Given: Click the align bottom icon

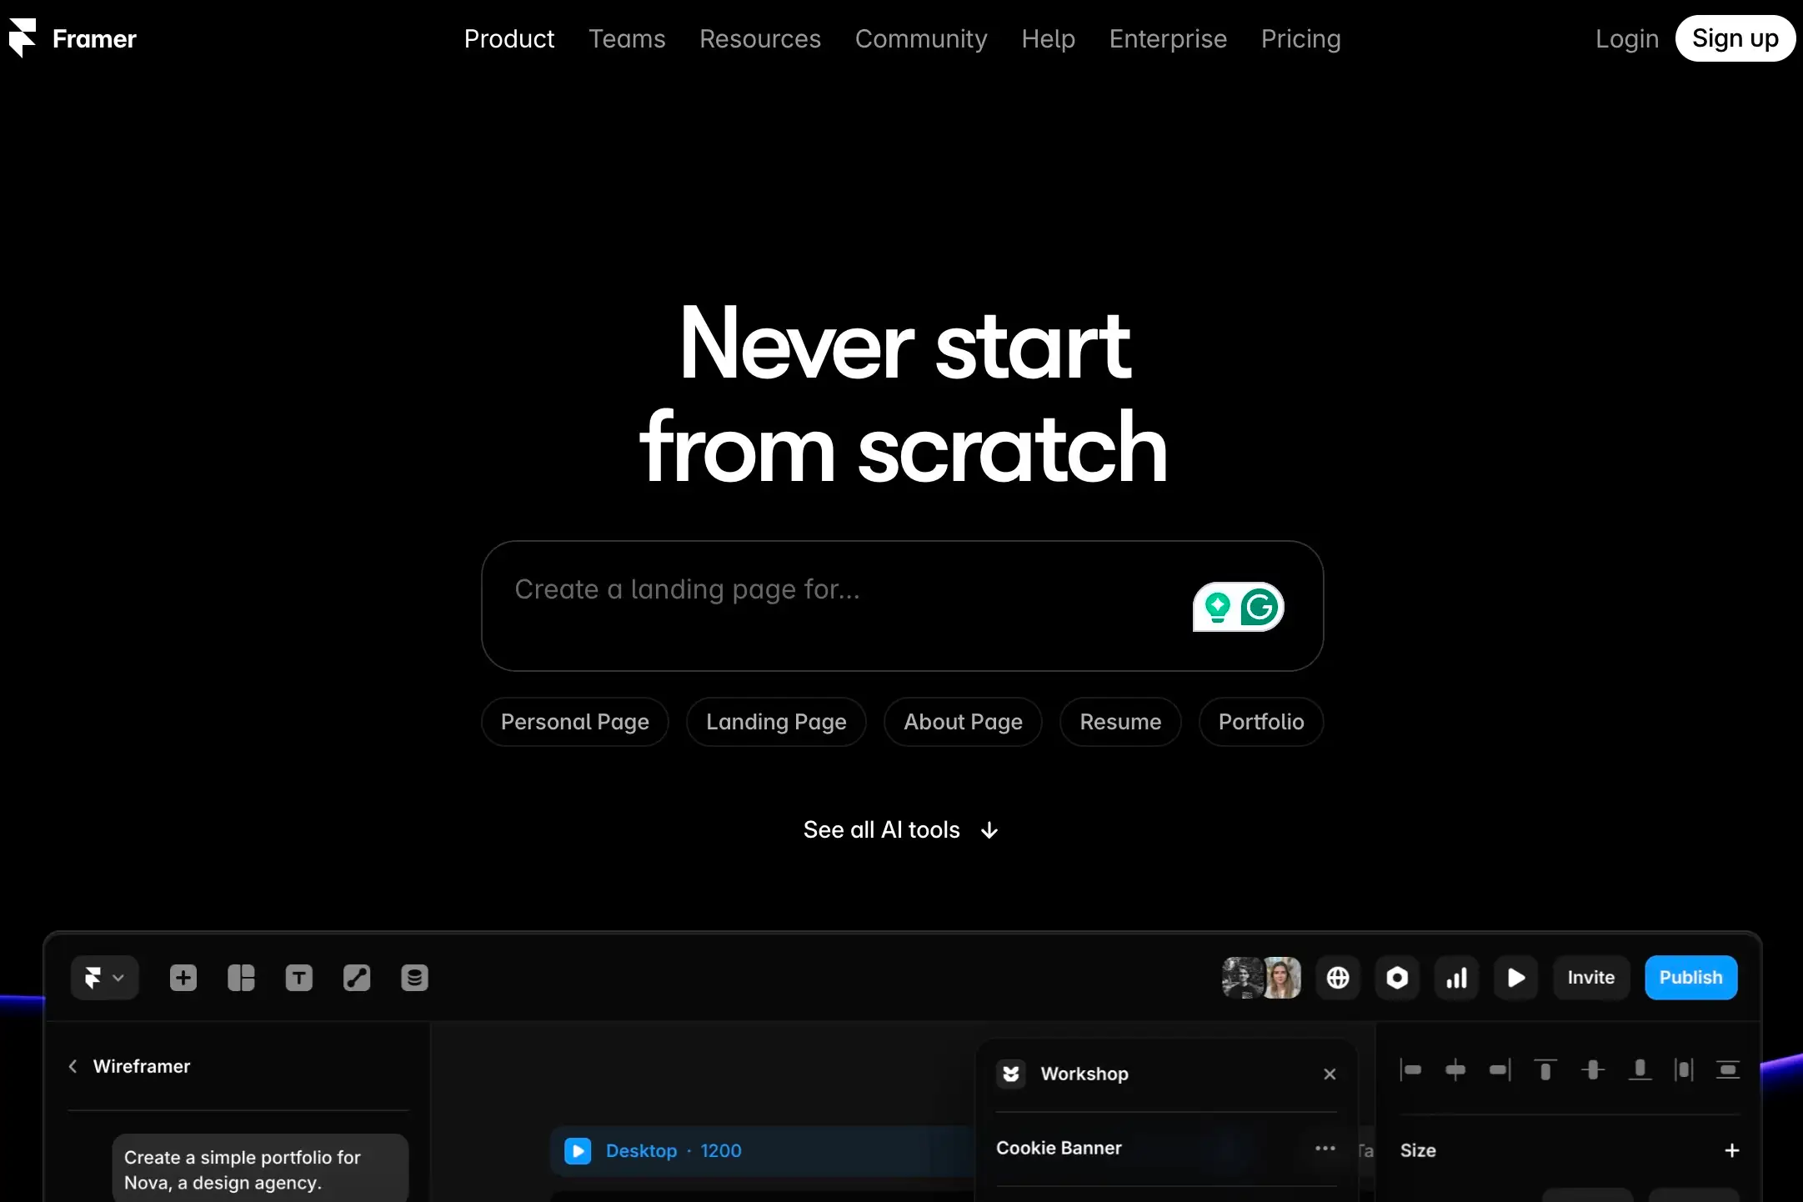Looking at the screenshot, I should 1640,1070.
